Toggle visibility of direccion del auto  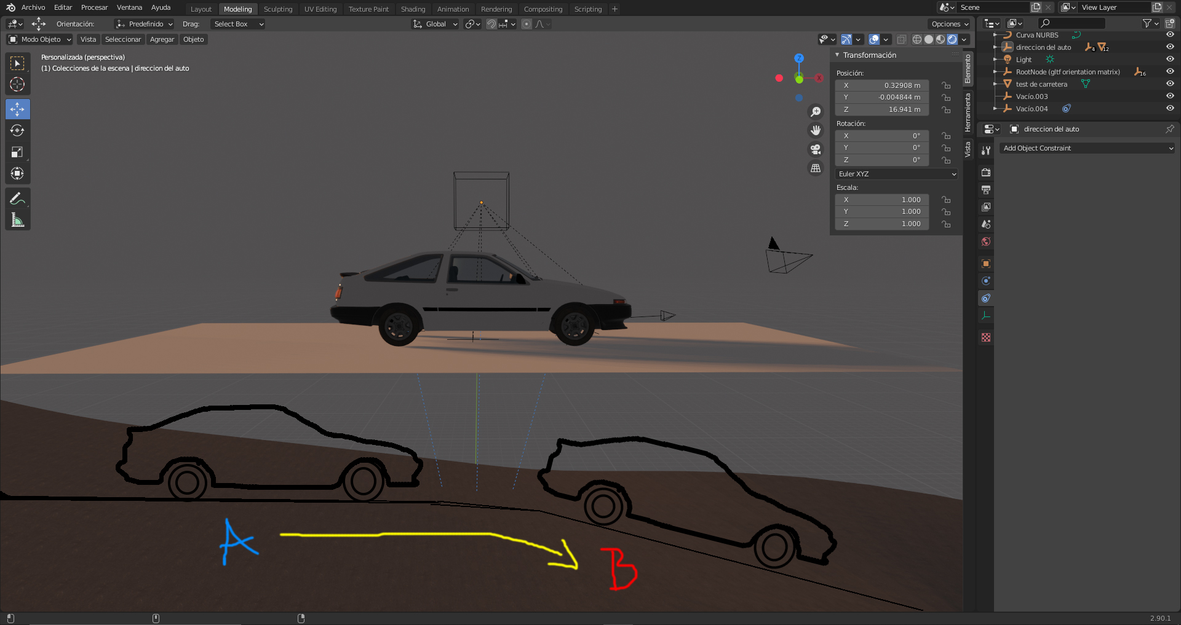coord(1170,47)
